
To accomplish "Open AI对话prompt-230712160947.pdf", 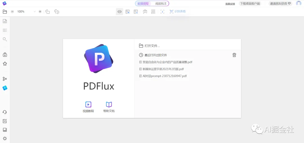I will 163,76.
